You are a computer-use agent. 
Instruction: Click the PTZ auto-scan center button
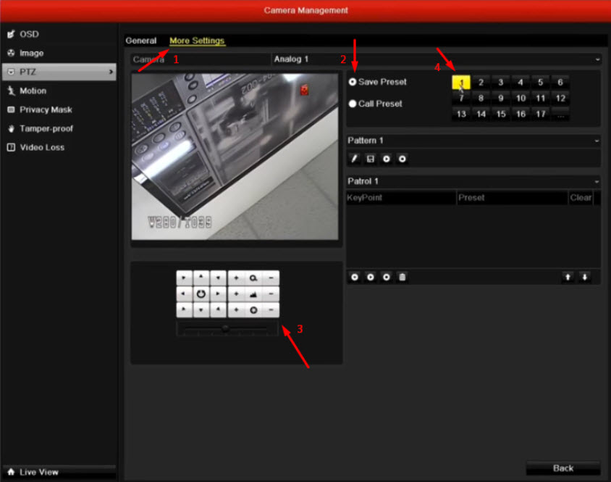tap(201, 294)
